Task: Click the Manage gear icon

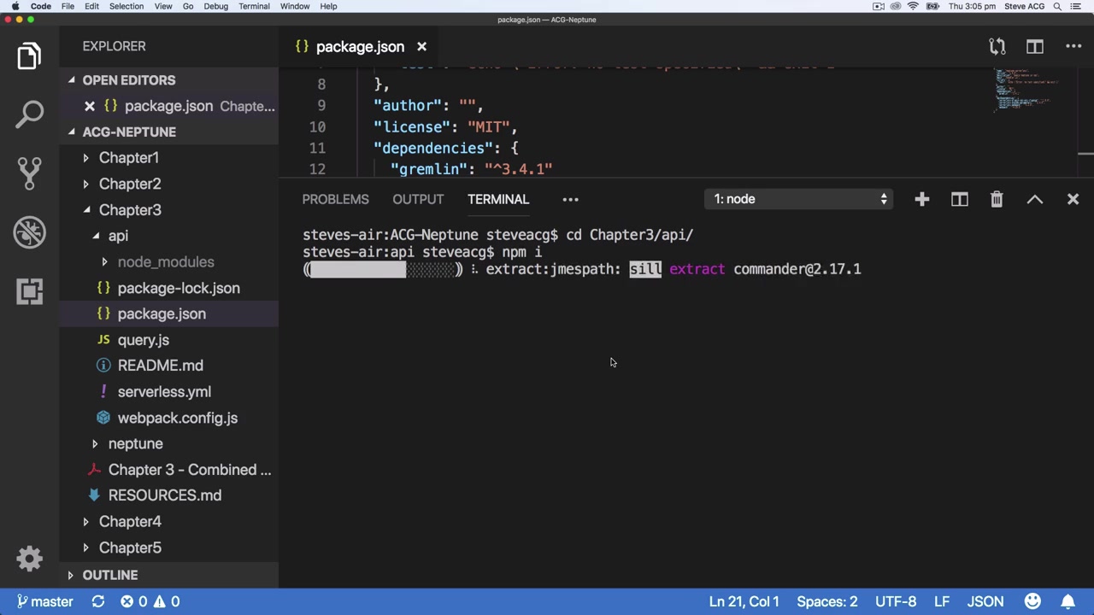Action: (29, 559)
